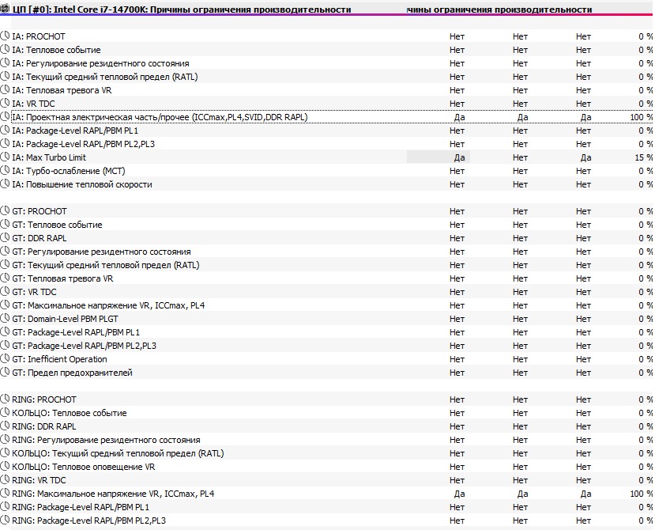Click icon next to IA: Тепловая тревога VR

point(5,89)
